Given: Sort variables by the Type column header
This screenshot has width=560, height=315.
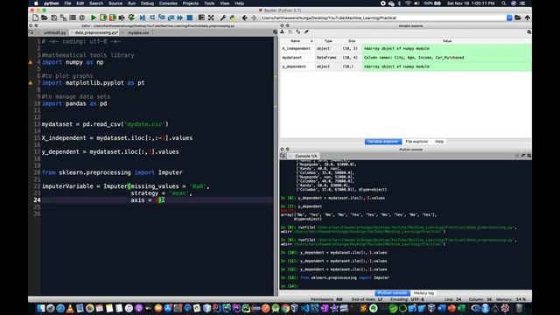Looking at the screenshot, I should point(328,41).
